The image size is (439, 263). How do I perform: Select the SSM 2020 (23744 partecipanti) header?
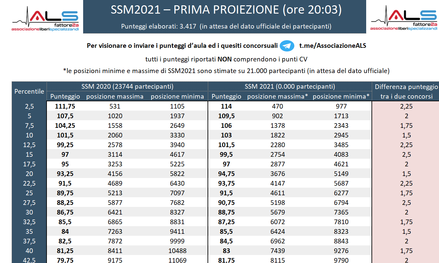coord(127,87)
